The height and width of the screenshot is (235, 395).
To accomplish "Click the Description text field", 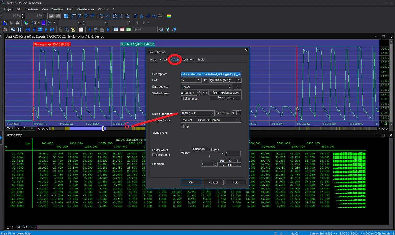I will [211, 74].
